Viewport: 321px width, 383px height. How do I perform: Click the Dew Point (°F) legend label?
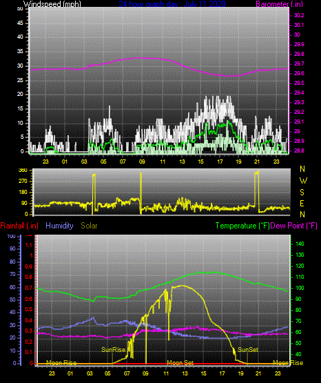pos(293,226)
